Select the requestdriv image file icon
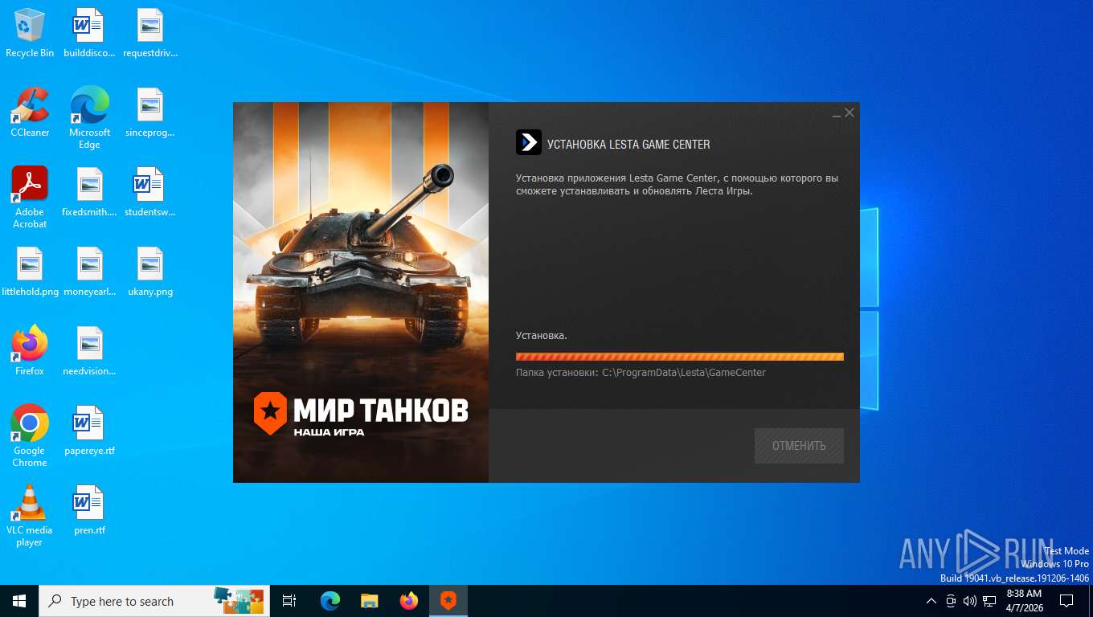Image resolution: width=1093 pixels, height=617 pixels. pos(150,33)
